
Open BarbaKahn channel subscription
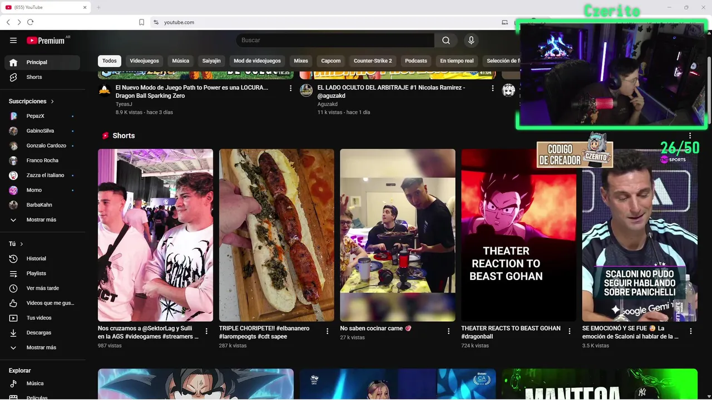click(42, 205)
